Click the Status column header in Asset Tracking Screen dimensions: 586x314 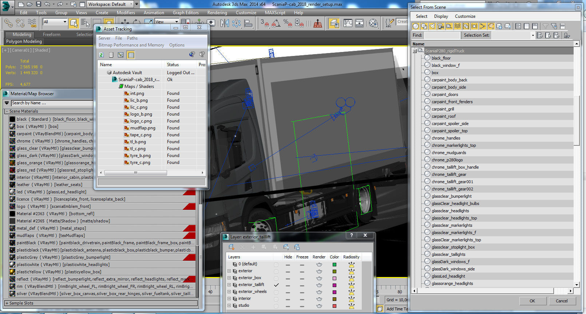pyautogui.click(x=181, y=65)
